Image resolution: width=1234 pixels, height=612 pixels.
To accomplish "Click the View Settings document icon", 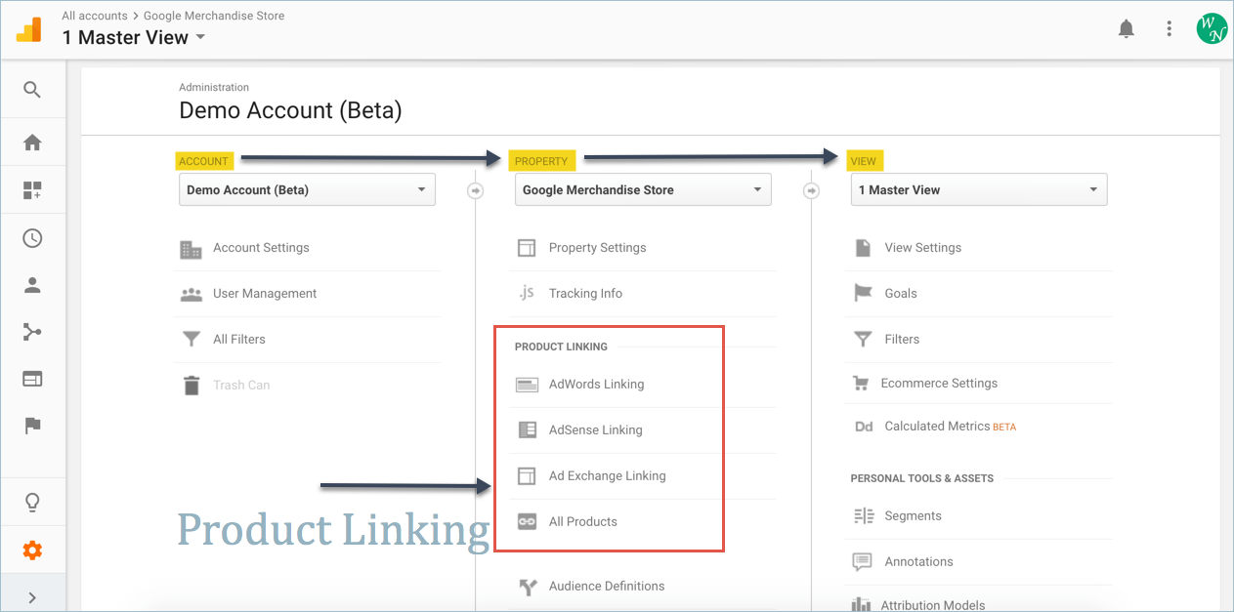I will [x=863, y=248].
